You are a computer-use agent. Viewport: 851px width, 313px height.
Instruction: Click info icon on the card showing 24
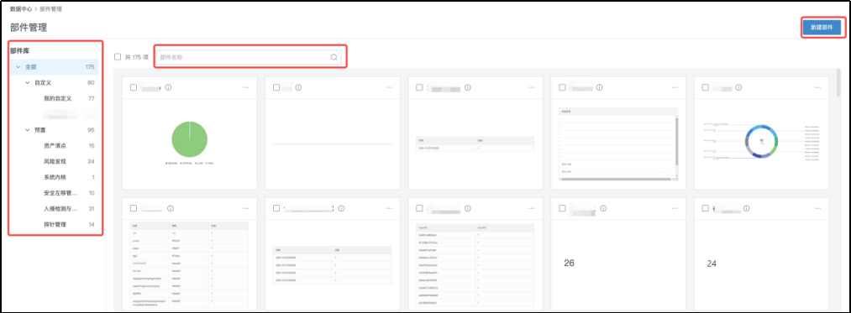pos(746,208)
